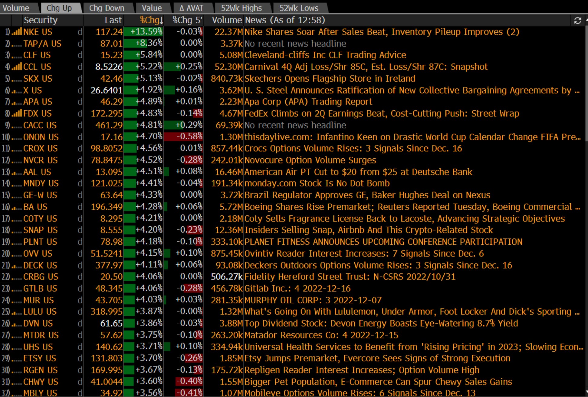Click the Security column header

41,20
